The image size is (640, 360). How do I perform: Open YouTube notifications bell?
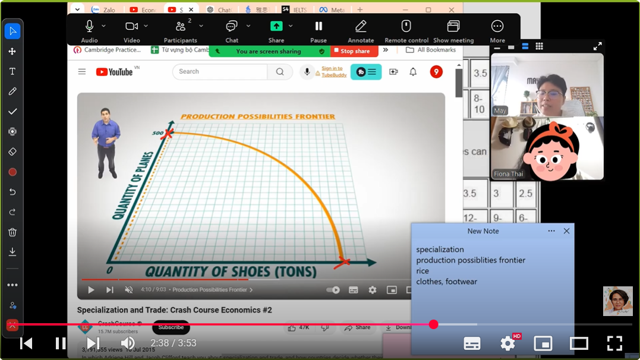click(x=413, y=72)
